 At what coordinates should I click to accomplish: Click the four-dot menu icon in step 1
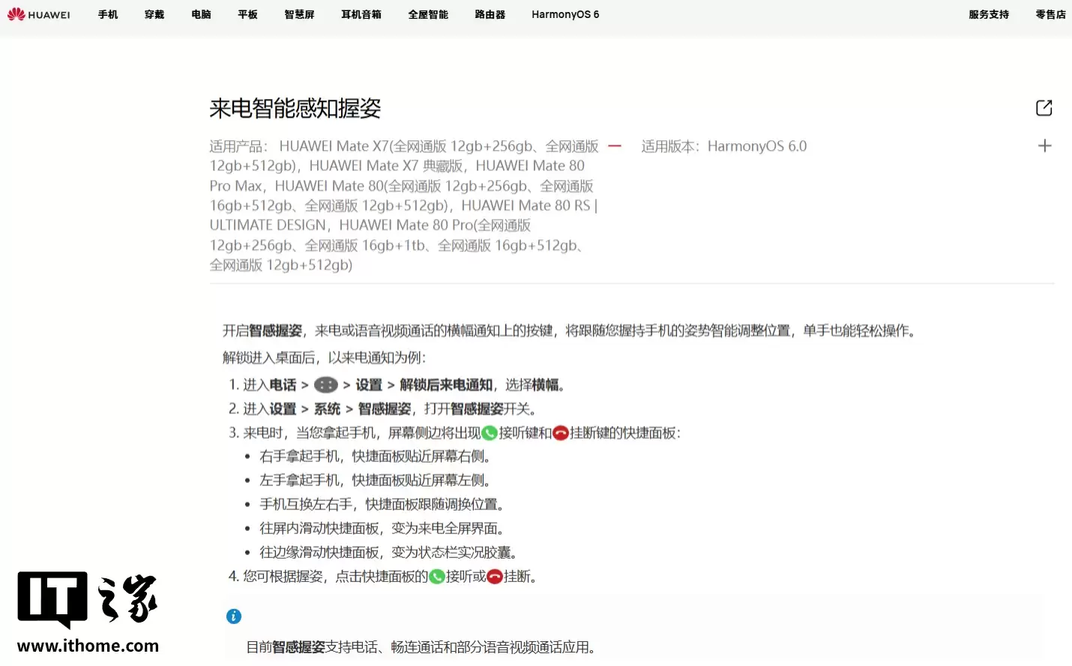coord(325,384)
